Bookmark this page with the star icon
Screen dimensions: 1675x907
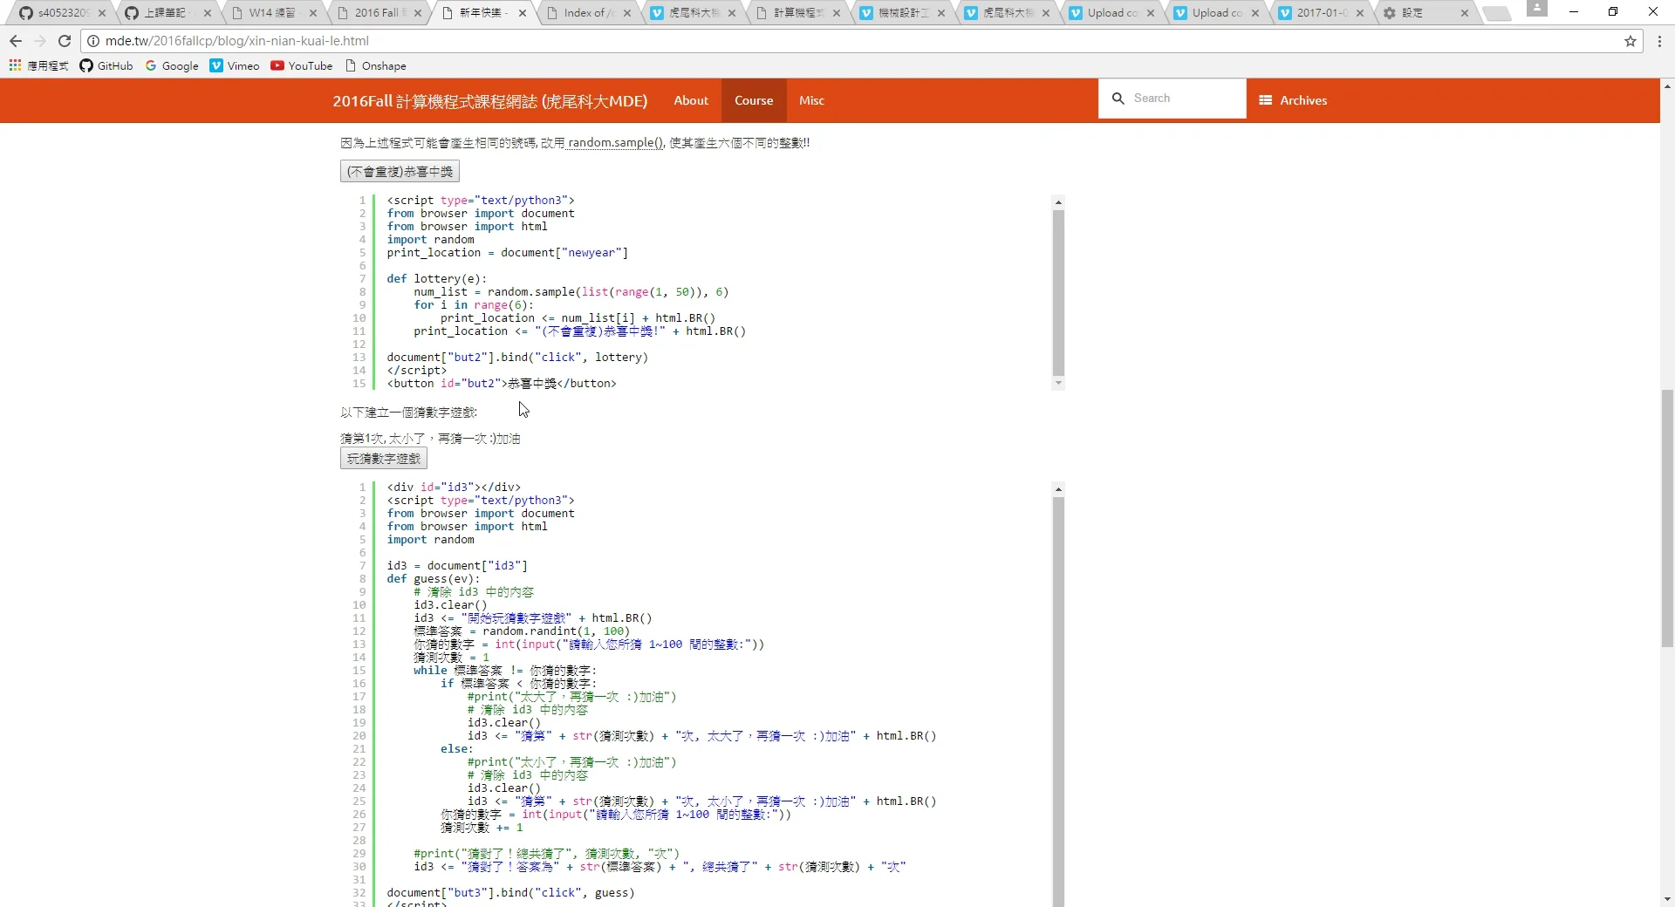point(1630,41)
